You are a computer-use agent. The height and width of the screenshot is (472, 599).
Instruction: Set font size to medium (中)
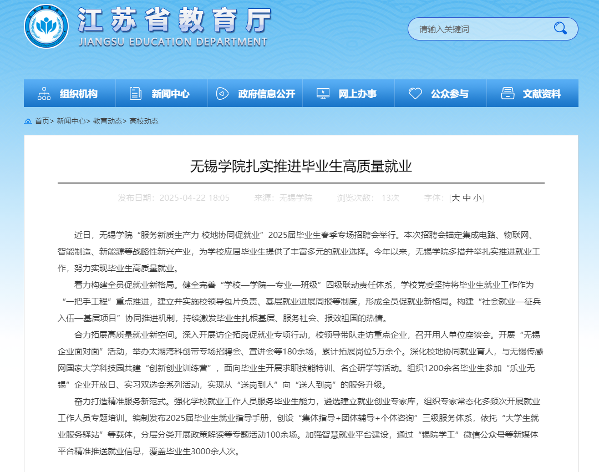pyautogui.click(x=467, y=198)
